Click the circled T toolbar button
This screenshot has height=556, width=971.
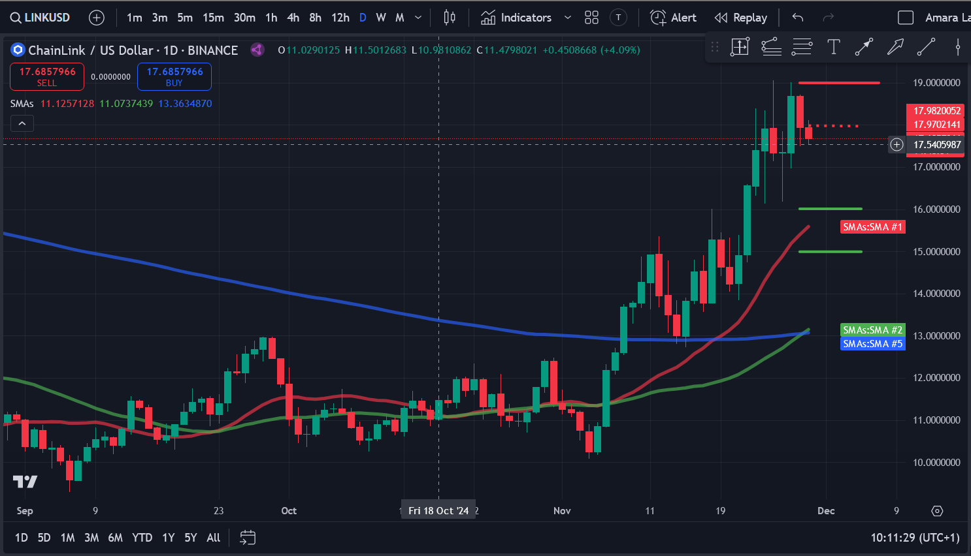click(618, 18)
